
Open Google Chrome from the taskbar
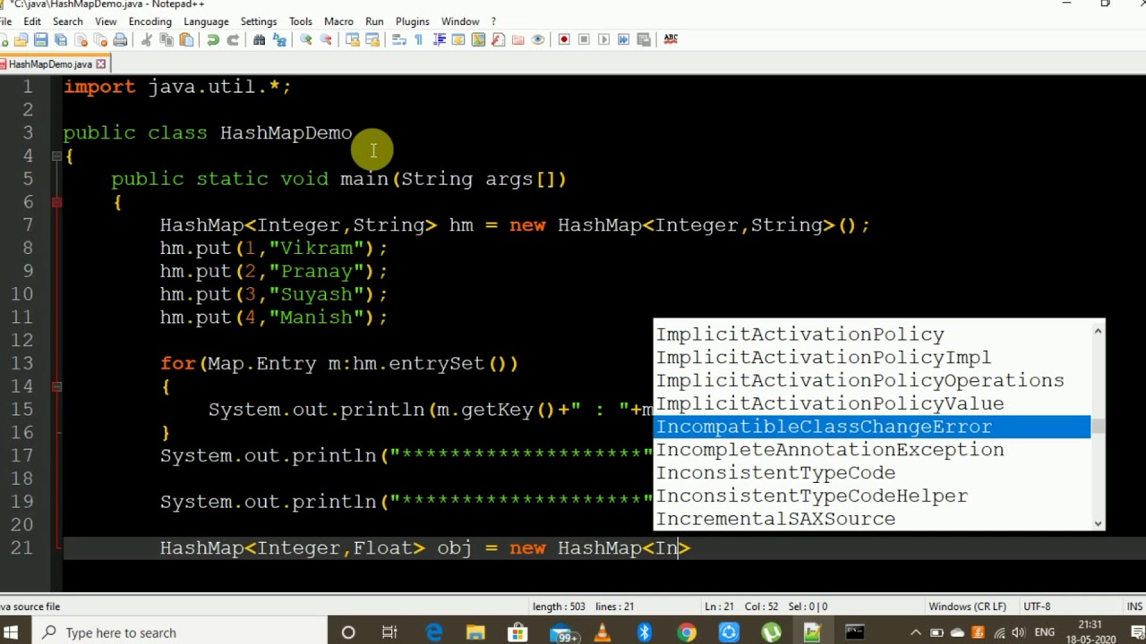[x=687, y=632]
